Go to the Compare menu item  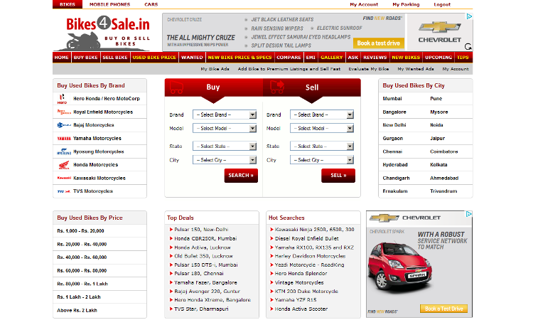(x=289, y=58)
